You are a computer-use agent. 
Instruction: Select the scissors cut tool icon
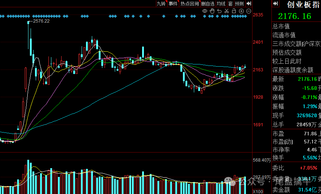coord(226,11)
